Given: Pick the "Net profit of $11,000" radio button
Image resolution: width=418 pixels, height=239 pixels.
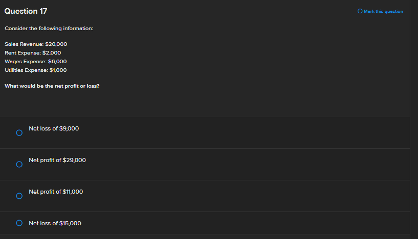Looking at the screenshot, I should point(19,196).
